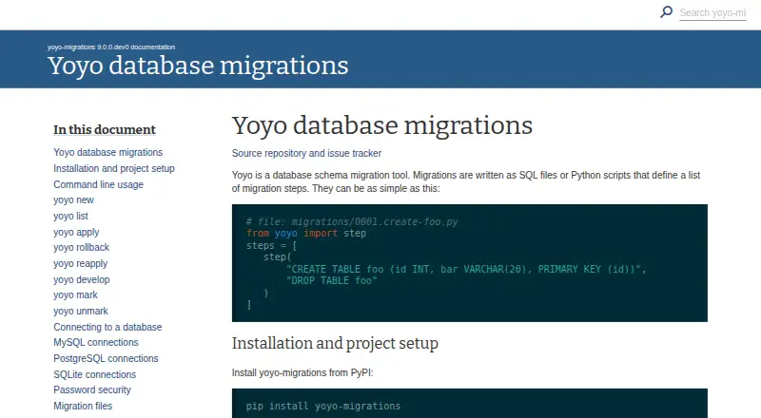
Task: Click the pip install yoyo-migrations command
Action: 323,406
